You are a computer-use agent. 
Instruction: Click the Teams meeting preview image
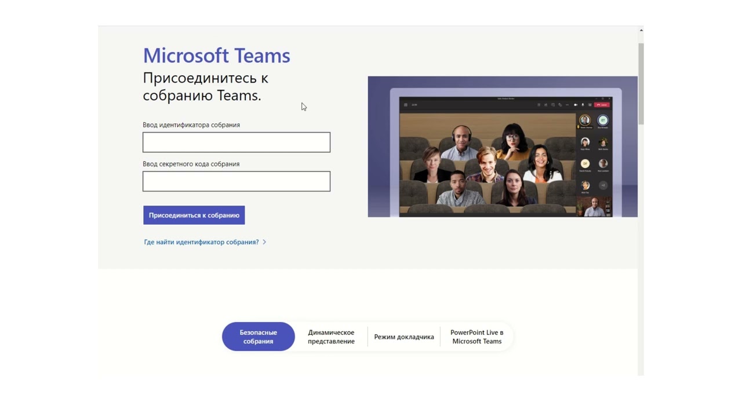[x=503, y=147]
